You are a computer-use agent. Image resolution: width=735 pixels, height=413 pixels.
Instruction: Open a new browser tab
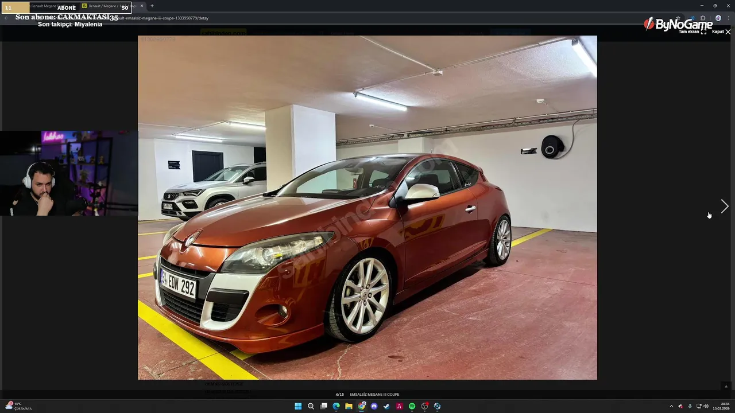152,6
